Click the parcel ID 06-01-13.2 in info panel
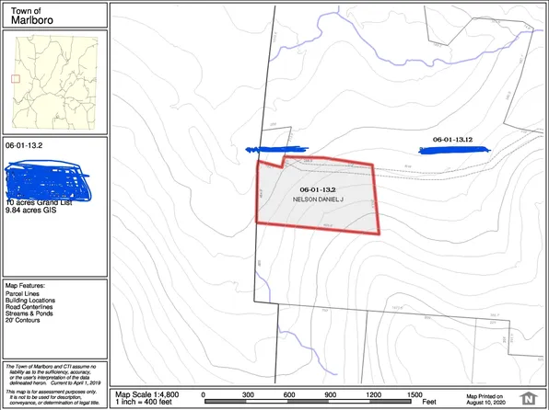This screenshot has width=549, height=410. [24, 146]
